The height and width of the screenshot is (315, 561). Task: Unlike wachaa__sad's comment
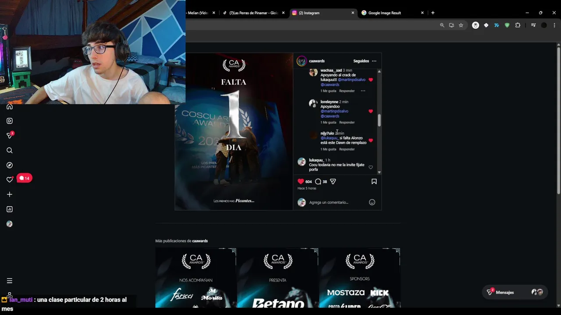[370, 80]
